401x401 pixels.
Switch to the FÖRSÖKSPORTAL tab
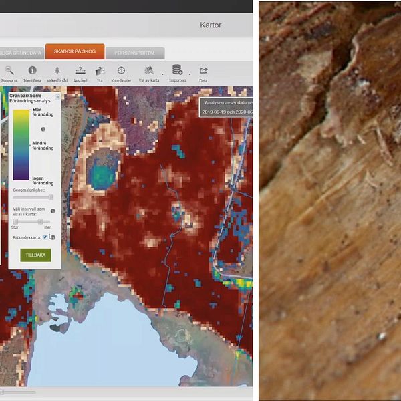135,53
